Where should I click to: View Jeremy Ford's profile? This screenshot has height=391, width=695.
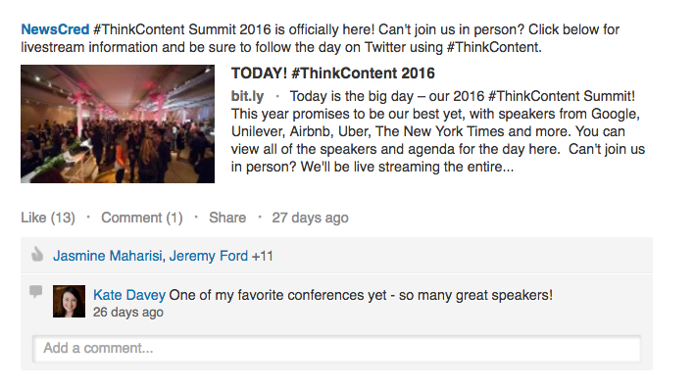coord(209,256)
